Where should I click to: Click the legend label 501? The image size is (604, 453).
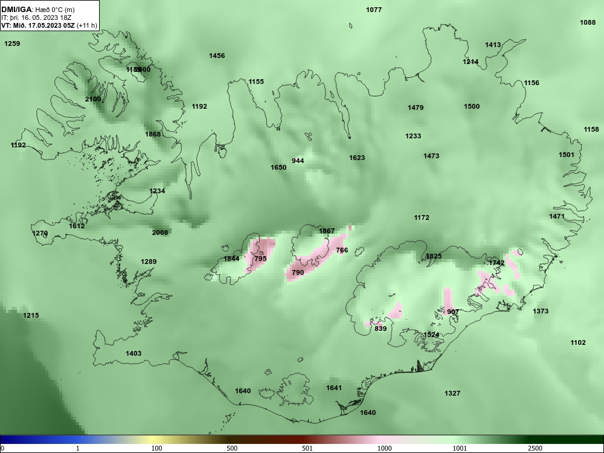pyautogui.click(x=307, y=448)
